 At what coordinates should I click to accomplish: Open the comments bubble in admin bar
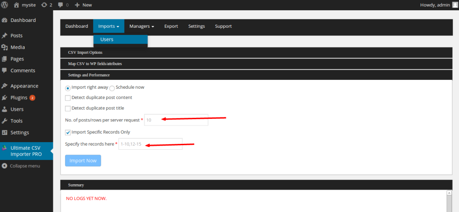[61, 5]
